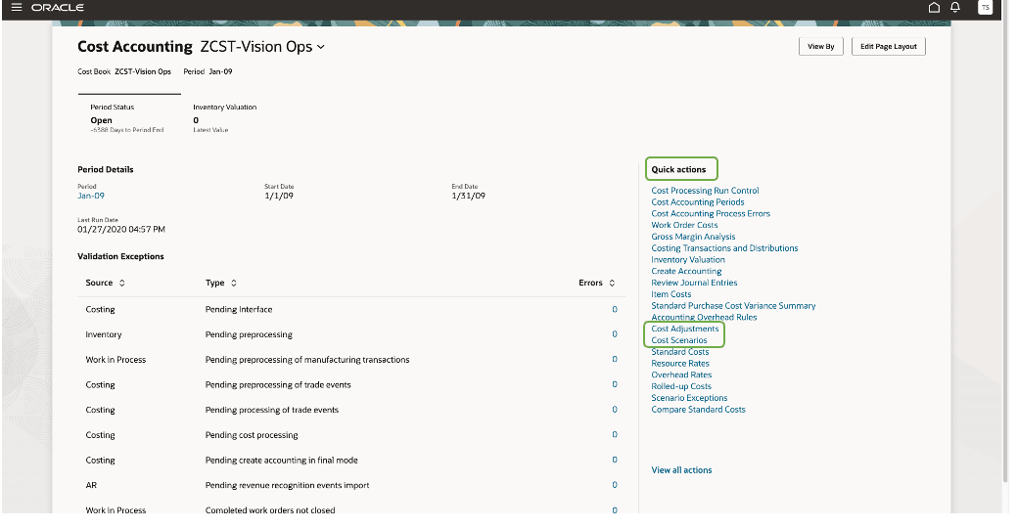
Task: Open Cost Accounting Periods link
Action: 698,202
